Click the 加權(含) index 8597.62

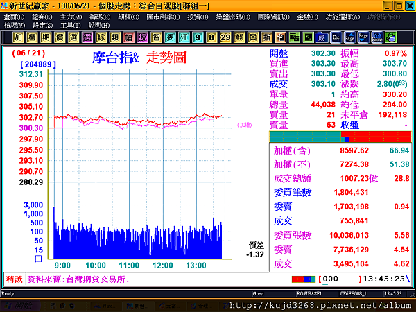click(354, 150)
